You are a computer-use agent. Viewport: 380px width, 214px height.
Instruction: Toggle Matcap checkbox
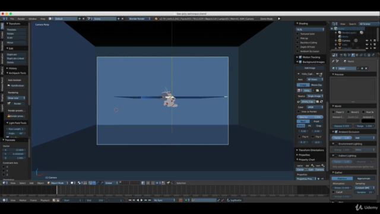point(297,38)
